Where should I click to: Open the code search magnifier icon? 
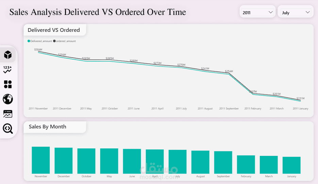tap(8, 129)
